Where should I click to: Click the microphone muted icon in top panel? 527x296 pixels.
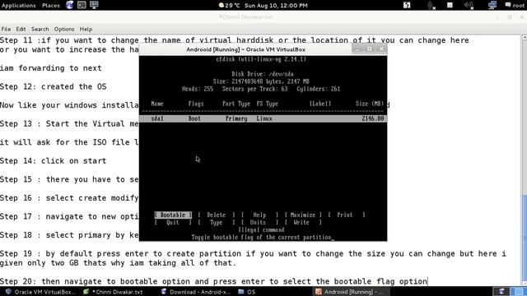tap(431, 6)
